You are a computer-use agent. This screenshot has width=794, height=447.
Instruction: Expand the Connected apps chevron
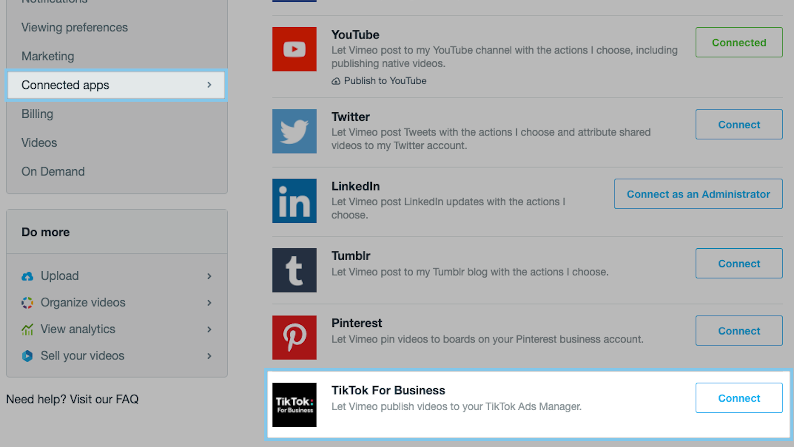click(209, 85)
